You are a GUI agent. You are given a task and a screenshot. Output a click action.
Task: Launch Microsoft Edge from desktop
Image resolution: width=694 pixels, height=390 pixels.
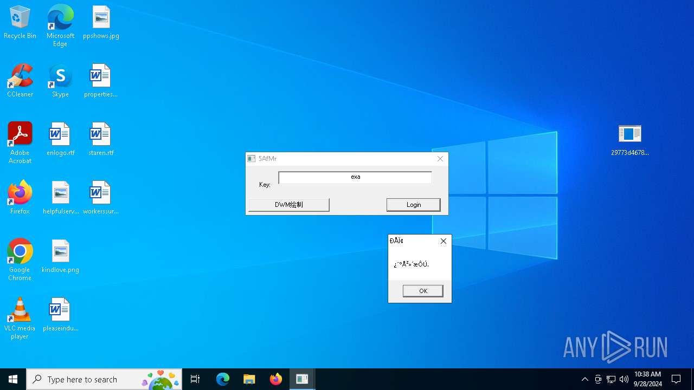pyautogui.click(x=60, y=25)
